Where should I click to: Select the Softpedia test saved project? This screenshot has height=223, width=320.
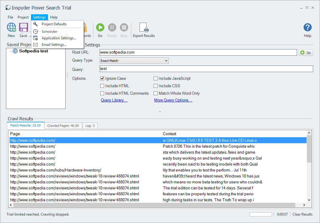coord(33,51)
